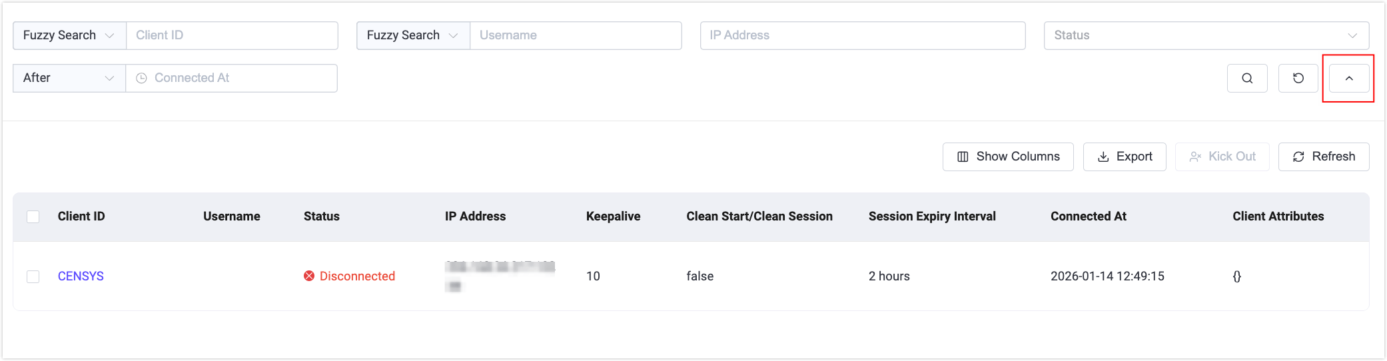Open the Client ID Fuzzy Search dropdown
1387x361 pixels.
(x=69, y=35)
